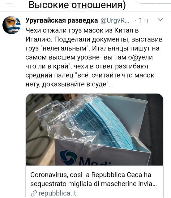Viewport: 171px width, 198px height.
Task: Open the Uruguay flag face-paint avatar
Action: (12, 25)
